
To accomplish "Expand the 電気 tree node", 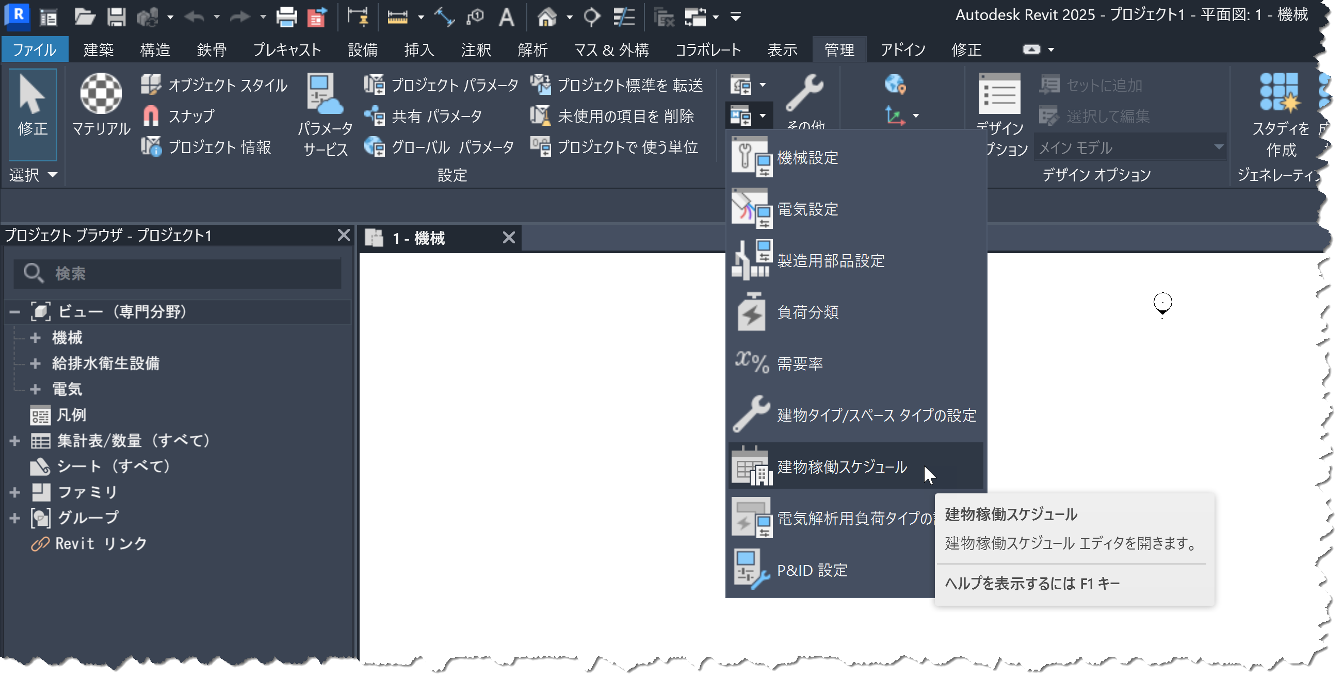I will click(x=35, y=389).
